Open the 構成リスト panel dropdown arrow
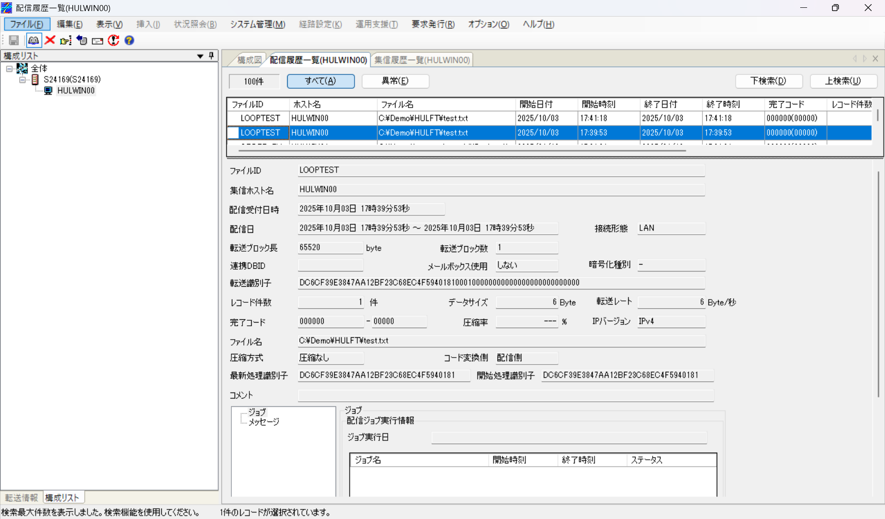Viewport: 885px width, 519px height. pos(200,56)
